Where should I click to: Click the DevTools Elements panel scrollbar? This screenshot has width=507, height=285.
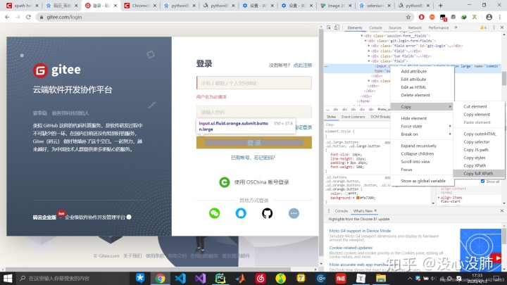(x=503, y=78)
